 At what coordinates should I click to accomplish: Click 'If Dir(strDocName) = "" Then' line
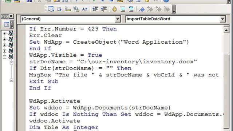(x=80, y=68)
